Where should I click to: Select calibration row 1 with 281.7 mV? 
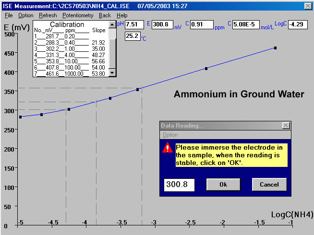click(x=71, y=36)
